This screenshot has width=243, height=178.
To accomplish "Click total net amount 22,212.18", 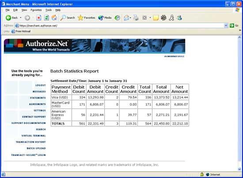I will click(x=180, y=124).
